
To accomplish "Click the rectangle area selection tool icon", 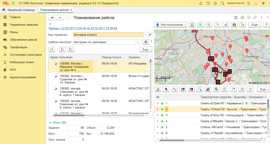I will tap(200, 89).
